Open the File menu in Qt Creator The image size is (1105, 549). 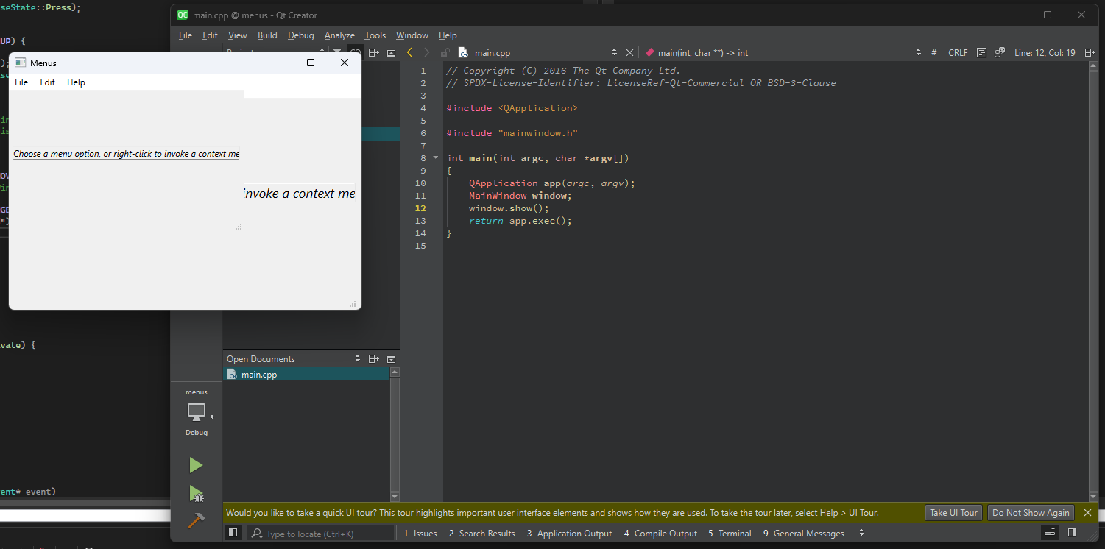[x=186, y=35]
